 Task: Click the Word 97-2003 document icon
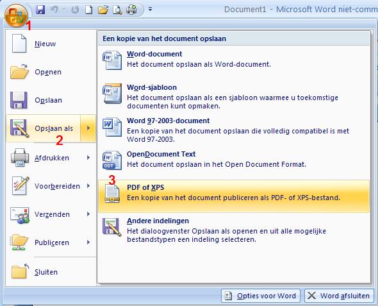pos(112,127)
